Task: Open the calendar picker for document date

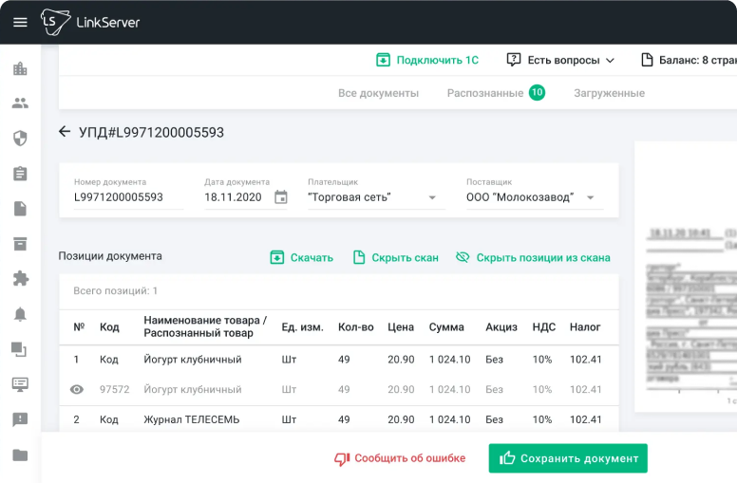Action: 280,197
